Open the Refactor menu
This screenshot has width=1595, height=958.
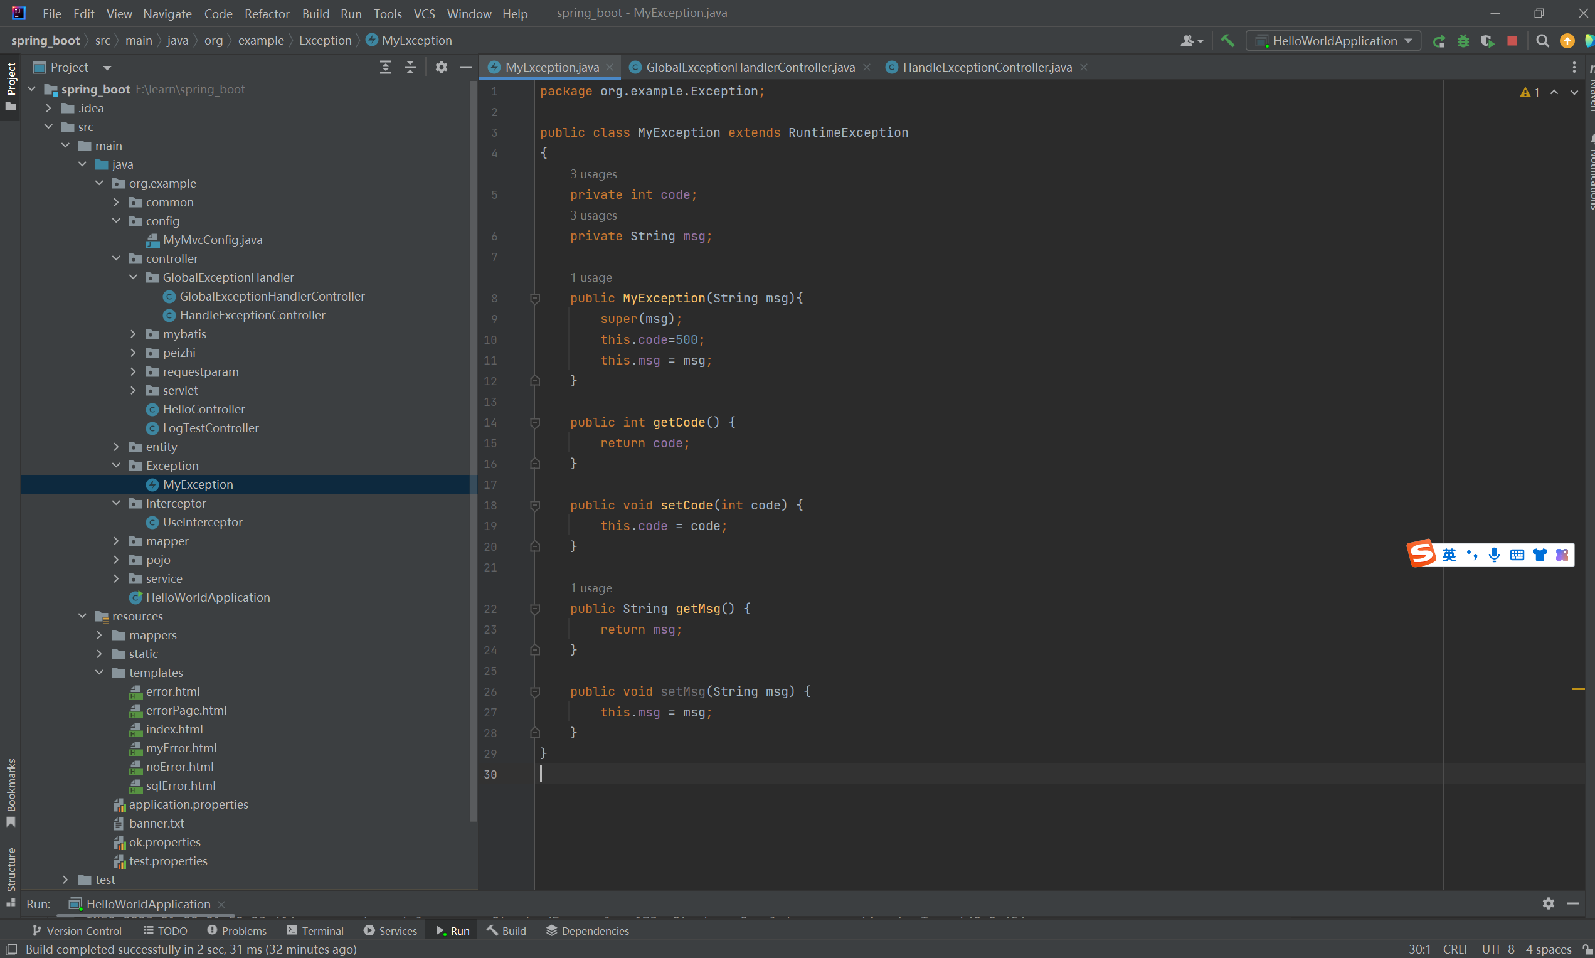267,14
